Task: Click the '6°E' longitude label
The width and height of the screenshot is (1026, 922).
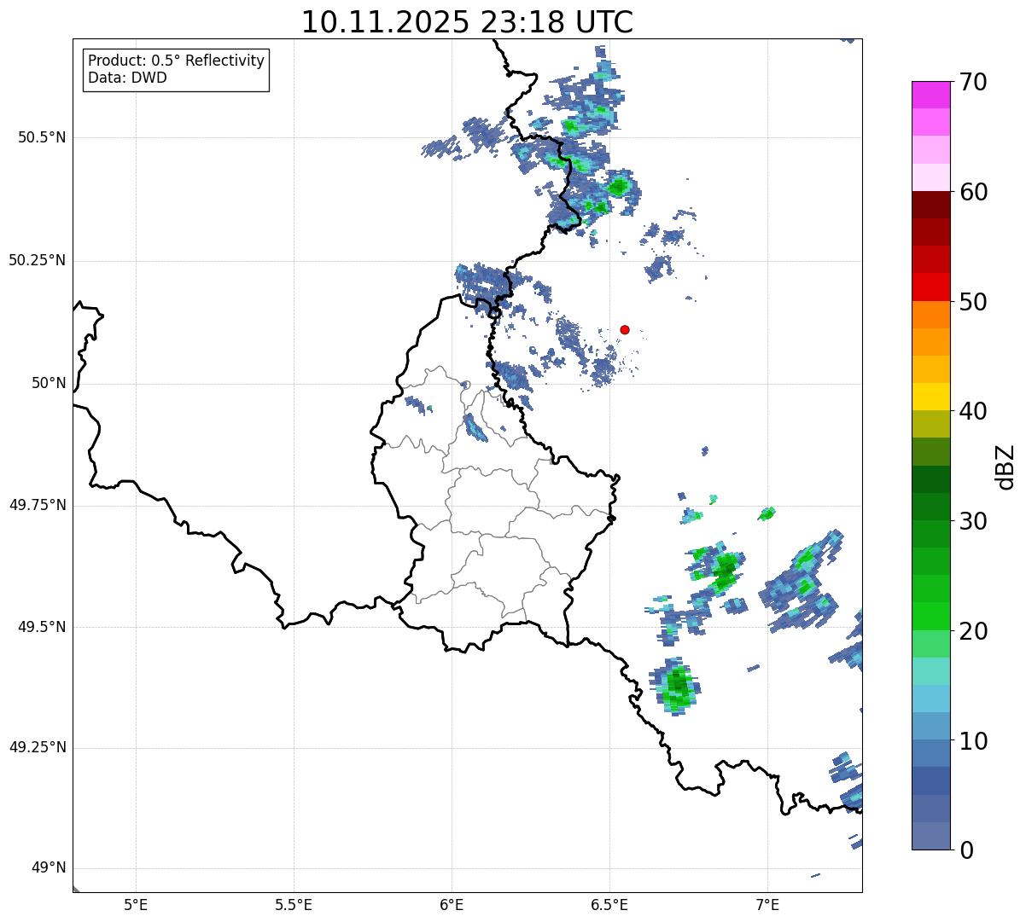Action: coord(452,905)
